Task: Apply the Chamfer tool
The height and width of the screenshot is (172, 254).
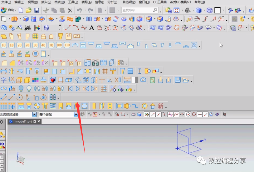Action: pos(12,63)
